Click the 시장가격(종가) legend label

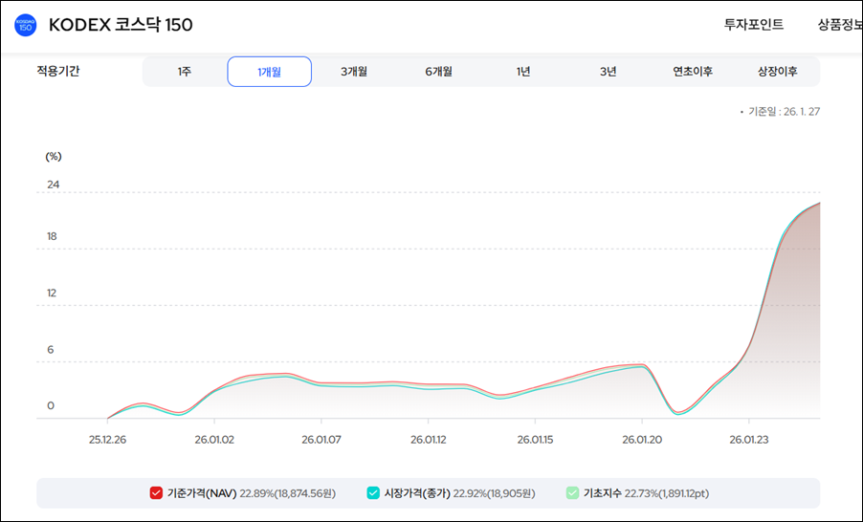pos(417,493)
